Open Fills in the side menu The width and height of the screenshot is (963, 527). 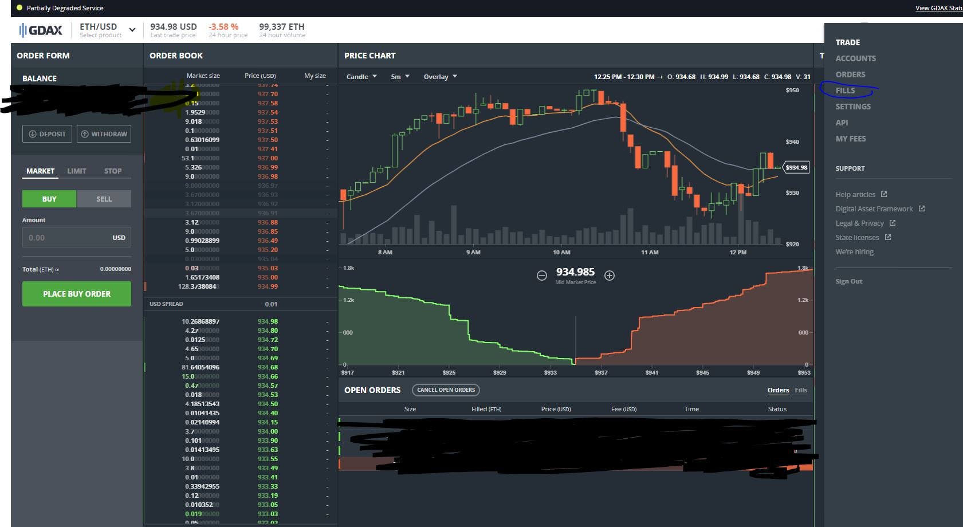point(845,91)
